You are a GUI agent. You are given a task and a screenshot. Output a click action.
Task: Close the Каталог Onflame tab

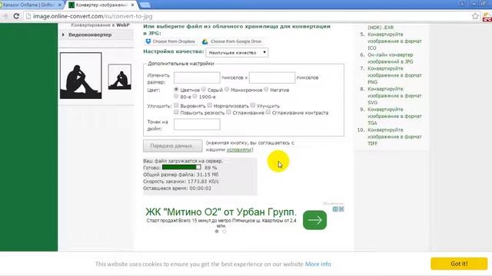tap(60, 5)
